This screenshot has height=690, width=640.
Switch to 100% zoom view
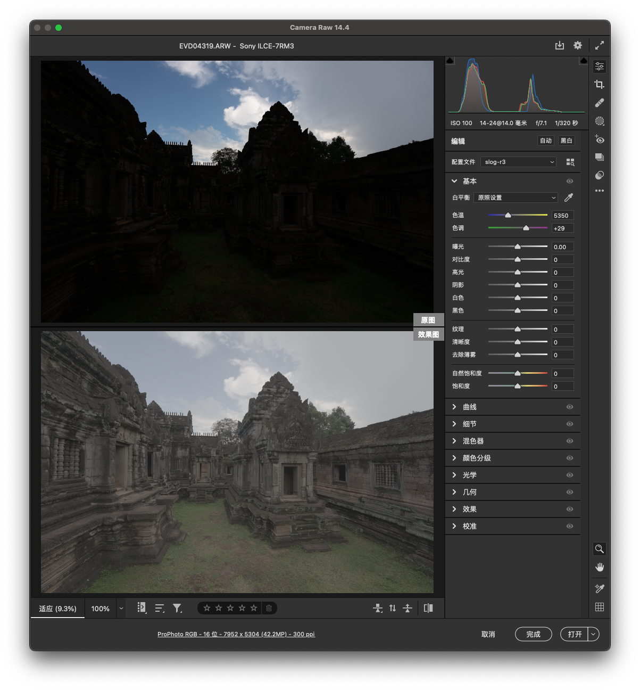point(100,609)
